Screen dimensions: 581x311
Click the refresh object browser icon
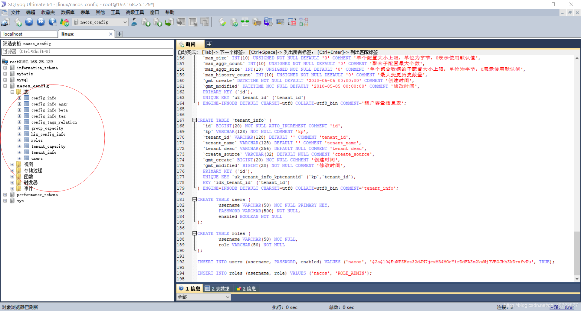64,22
